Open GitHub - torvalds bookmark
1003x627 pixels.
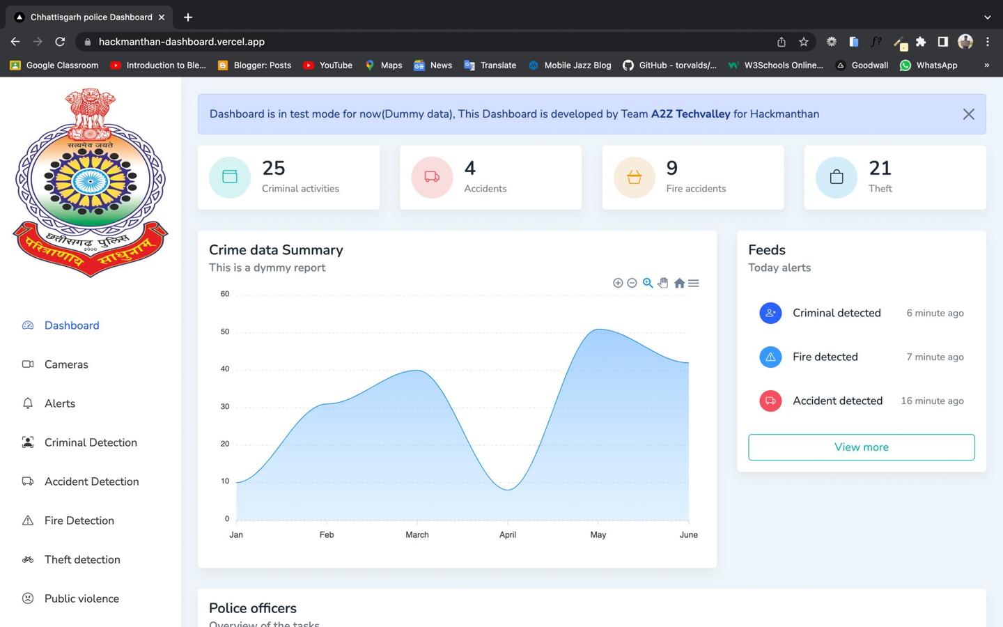[x=669, y=65]
